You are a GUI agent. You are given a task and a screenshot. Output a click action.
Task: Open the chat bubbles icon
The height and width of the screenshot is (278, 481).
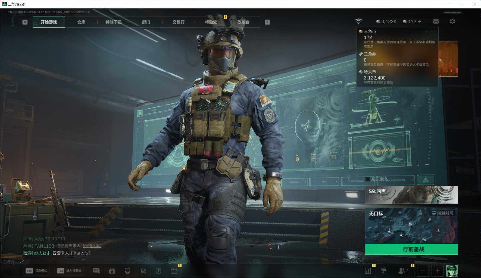click(96, 271)
